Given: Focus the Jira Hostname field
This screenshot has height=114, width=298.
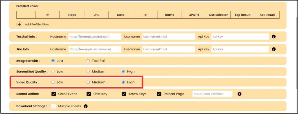Looking at the screenshot, I should tap(95, 49).
